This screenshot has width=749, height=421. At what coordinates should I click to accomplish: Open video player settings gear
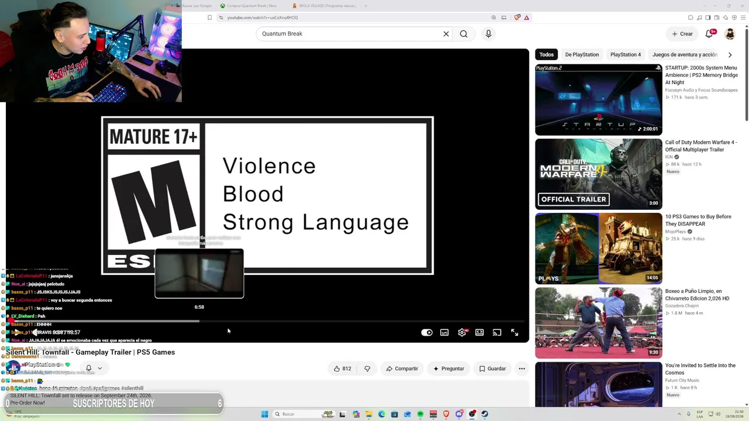click(x=462, y=333)
